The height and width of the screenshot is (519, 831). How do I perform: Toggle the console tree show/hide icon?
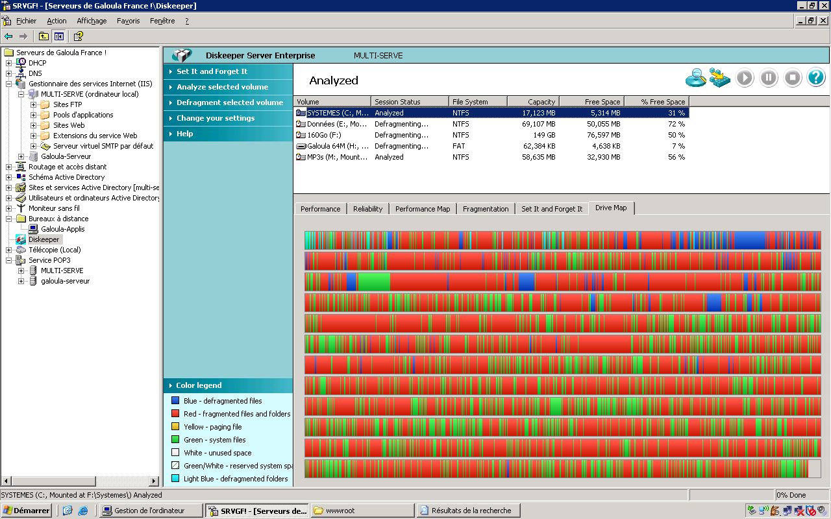pyautogui.click(x=59, y=36)
